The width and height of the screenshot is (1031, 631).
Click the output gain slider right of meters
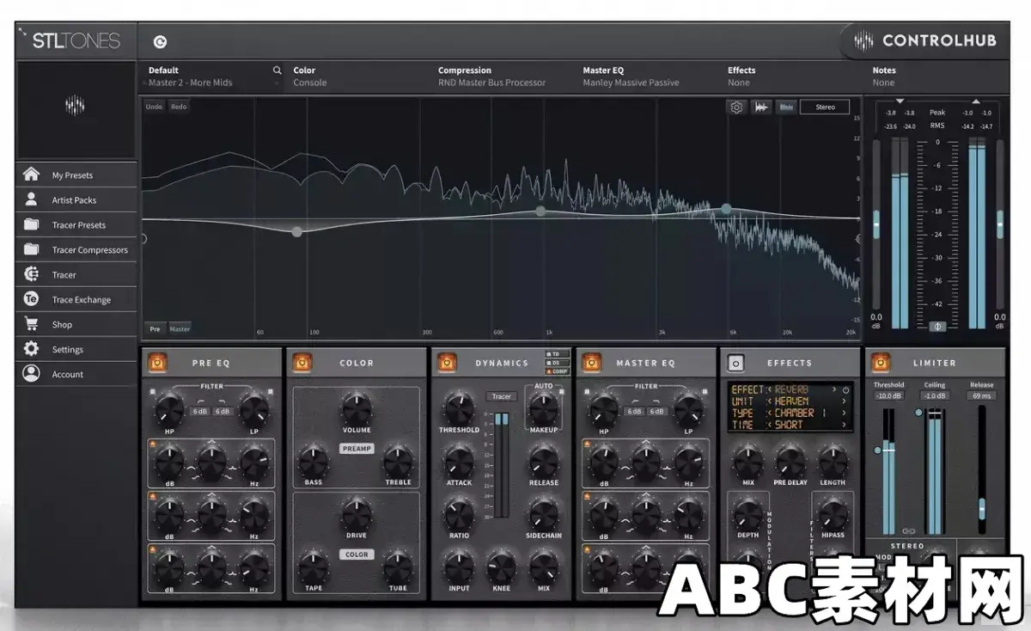(x=999, y=224)
